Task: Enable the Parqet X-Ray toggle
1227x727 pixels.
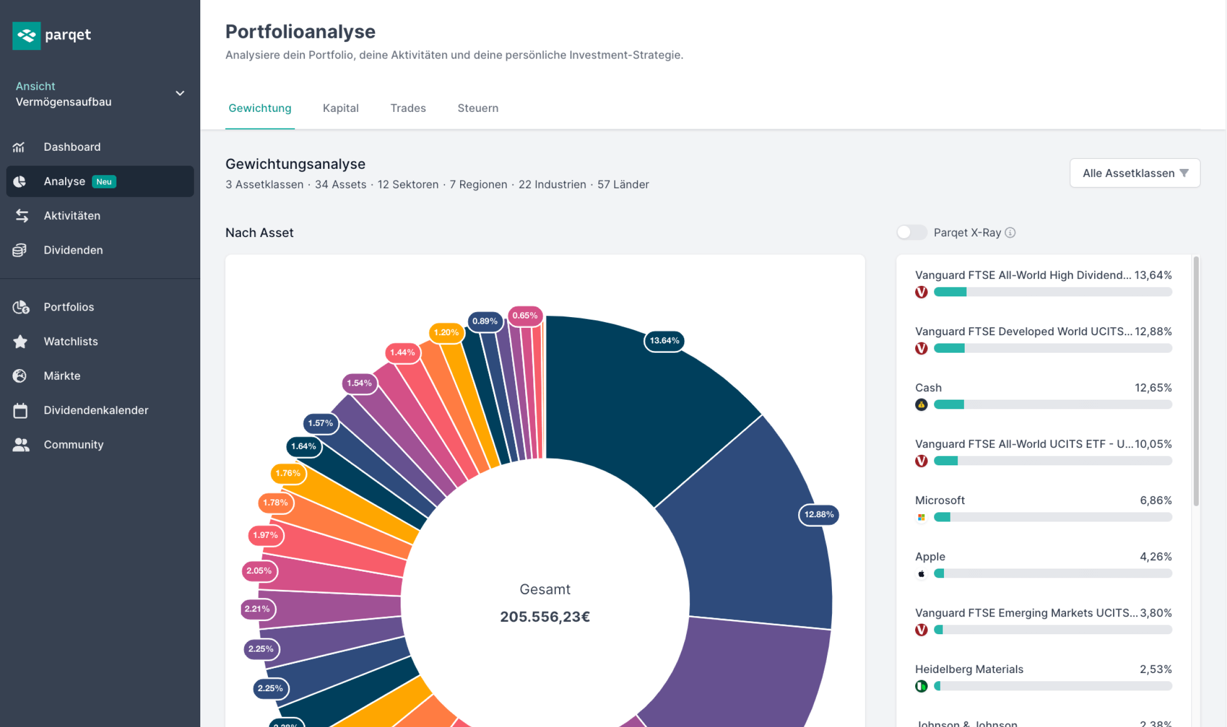Action: (911, 232)
